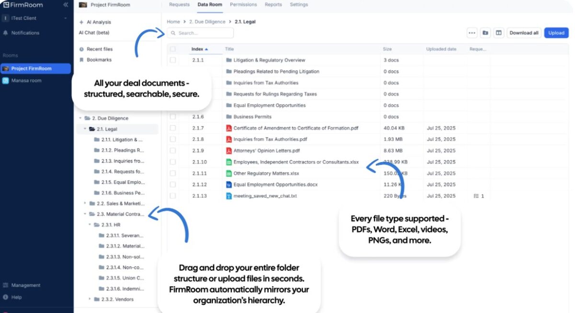
Task: Check the box for row 2.1.8
Action: coord(172,139)
